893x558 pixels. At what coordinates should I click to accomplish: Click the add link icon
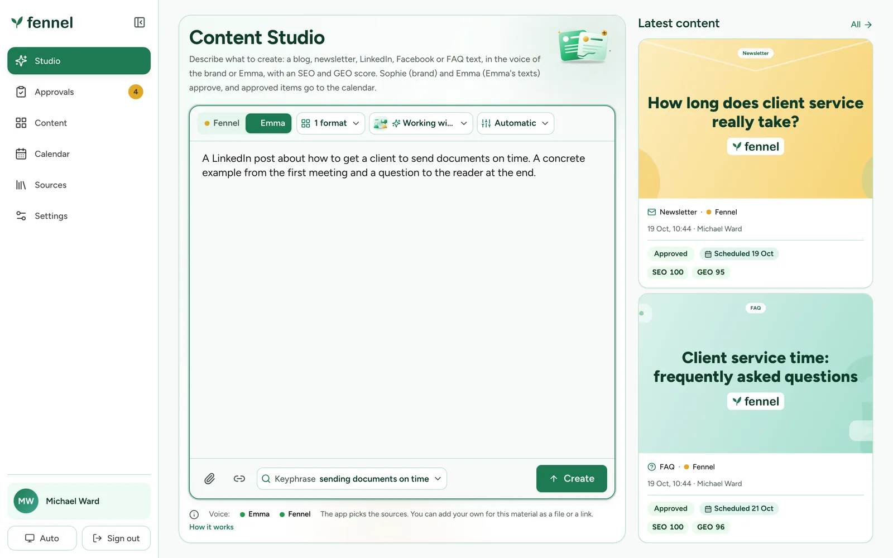pyautogui.click(x=239, y=479)
